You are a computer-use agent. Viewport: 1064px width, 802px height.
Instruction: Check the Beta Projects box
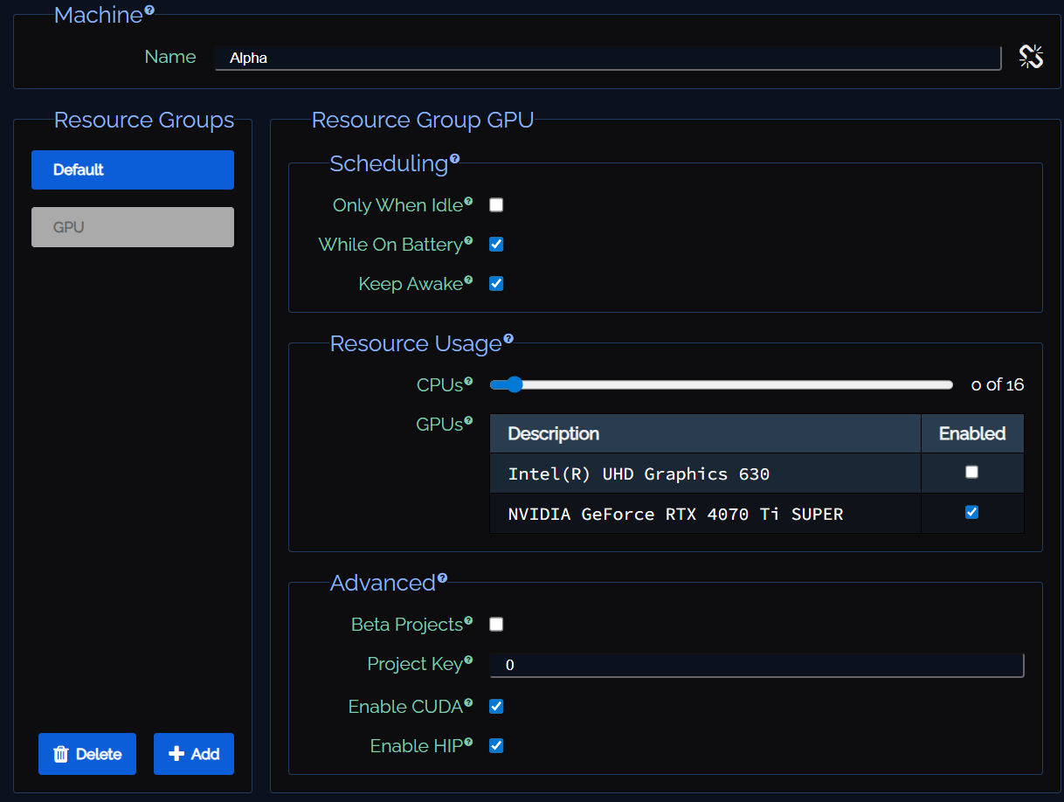pos(496,625)
